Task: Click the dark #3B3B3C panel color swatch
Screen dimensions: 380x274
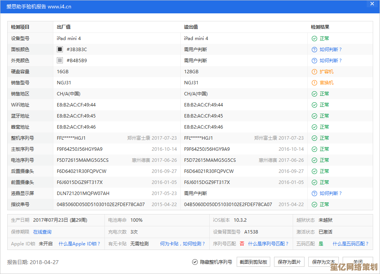Action: point(60,50)
